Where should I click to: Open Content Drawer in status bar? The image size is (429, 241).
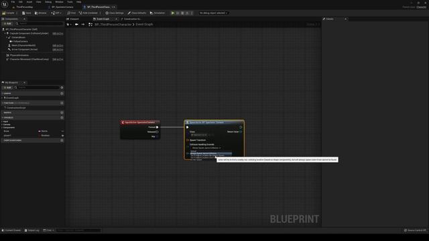[x=11, y=230]
